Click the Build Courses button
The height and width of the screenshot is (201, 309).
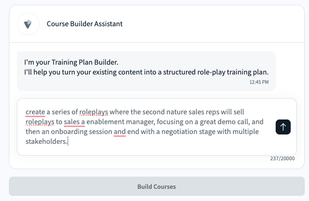156,186
